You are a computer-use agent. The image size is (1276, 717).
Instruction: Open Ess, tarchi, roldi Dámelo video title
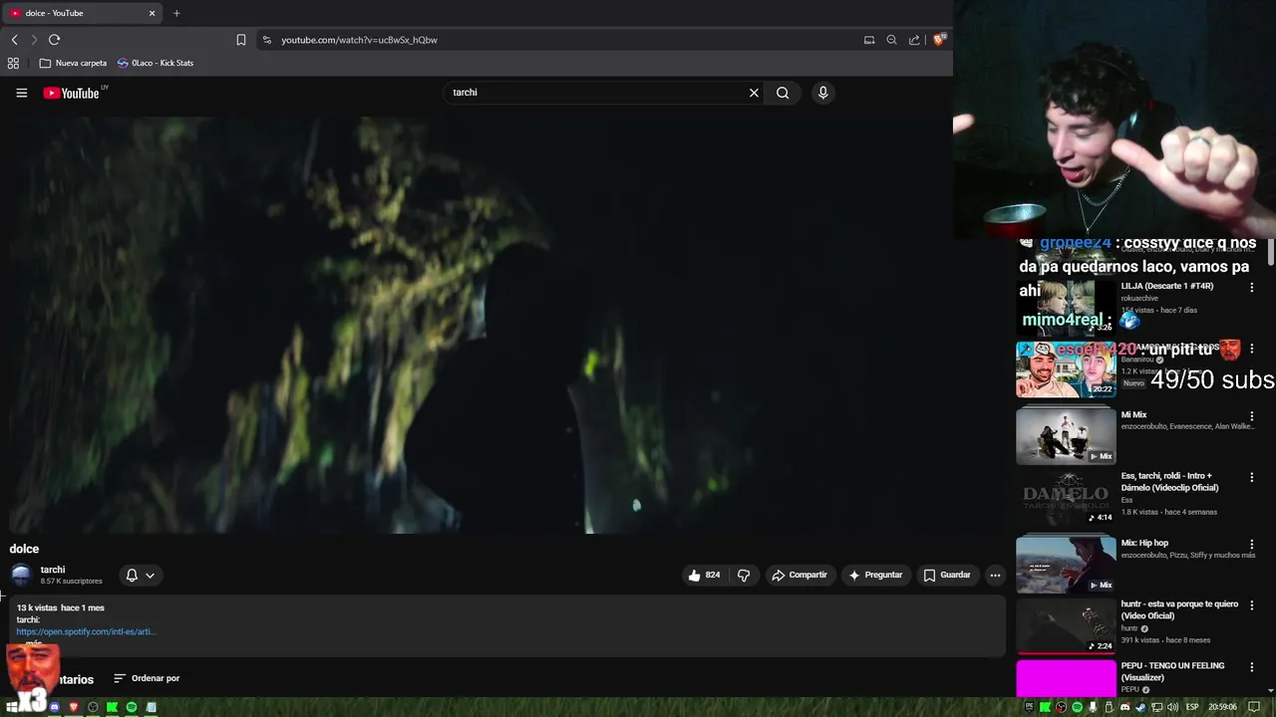pyautogui.click(x=1169, y=482)
